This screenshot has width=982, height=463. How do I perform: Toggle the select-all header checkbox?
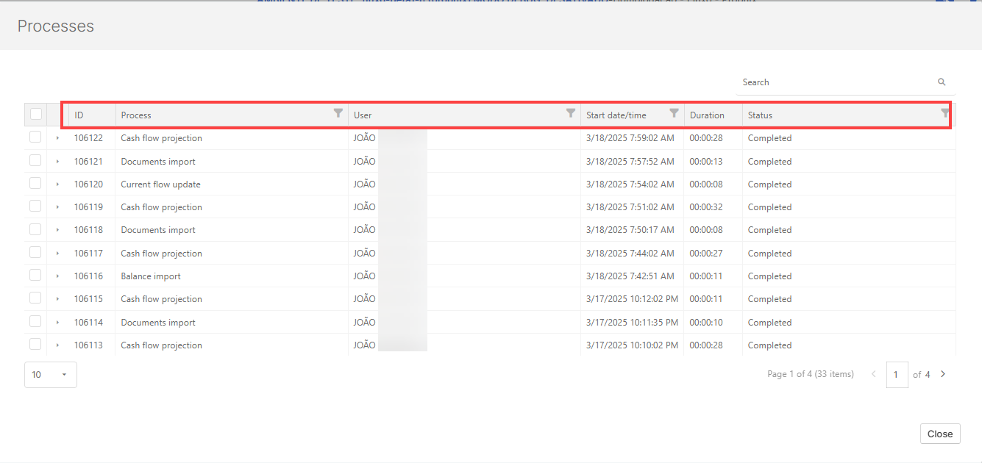36,114
